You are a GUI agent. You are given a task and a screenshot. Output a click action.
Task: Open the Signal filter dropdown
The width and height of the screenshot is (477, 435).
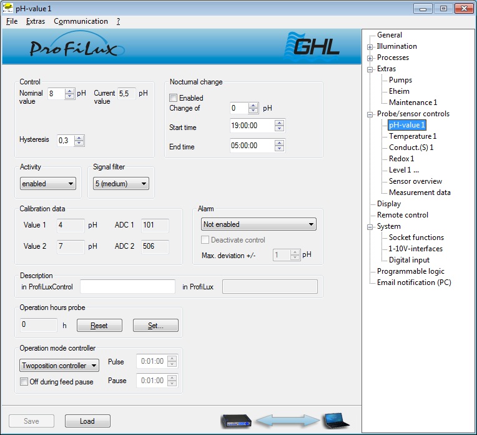(120, 184)
